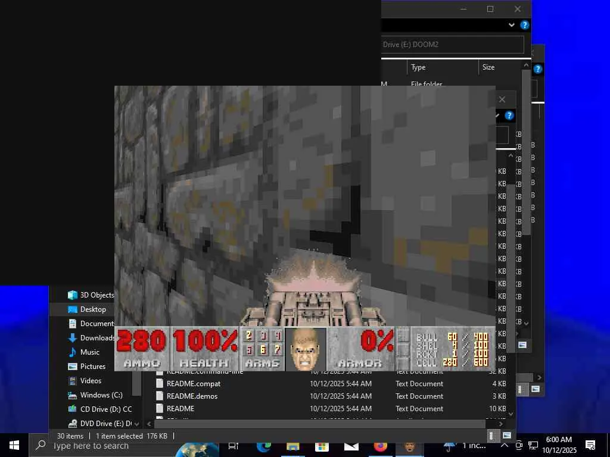This screenshot has height=457, width=610.
Task: Click the CD Drive (D:) icon
Action: [72, 409]
